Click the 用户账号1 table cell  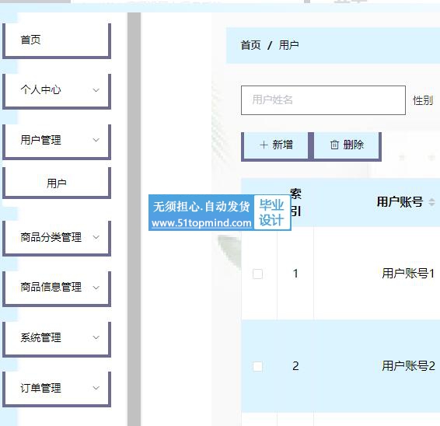pos(408,274)
